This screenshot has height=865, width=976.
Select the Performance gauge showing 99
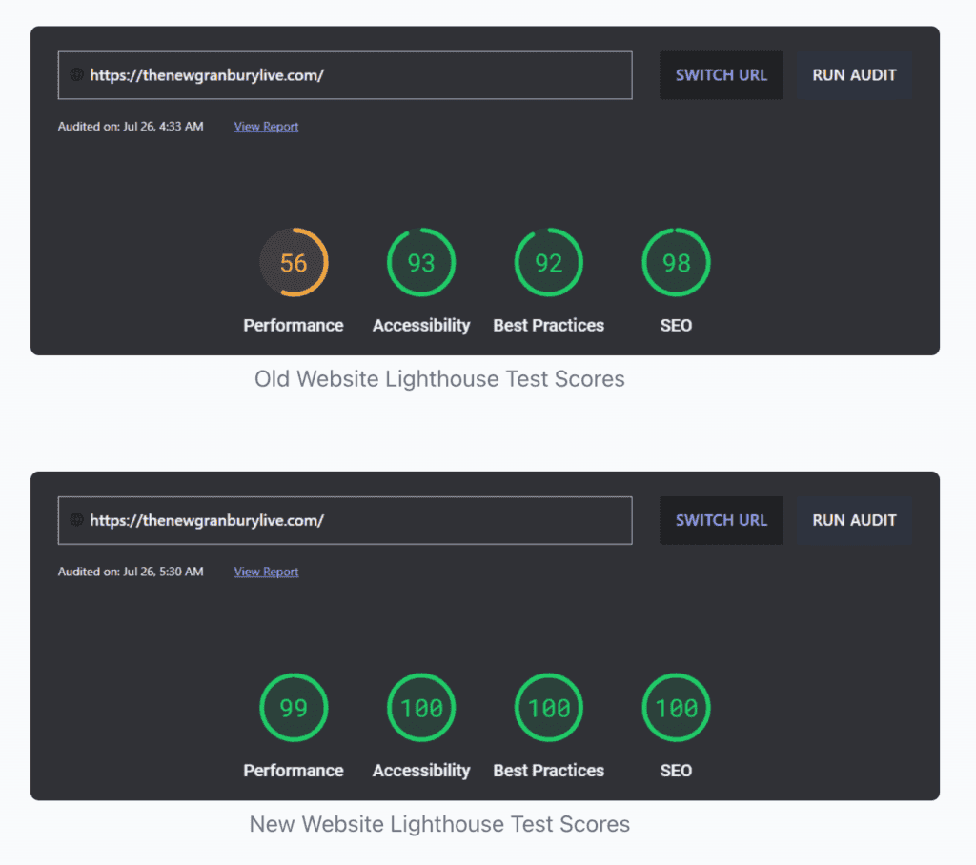coord(294,707)
